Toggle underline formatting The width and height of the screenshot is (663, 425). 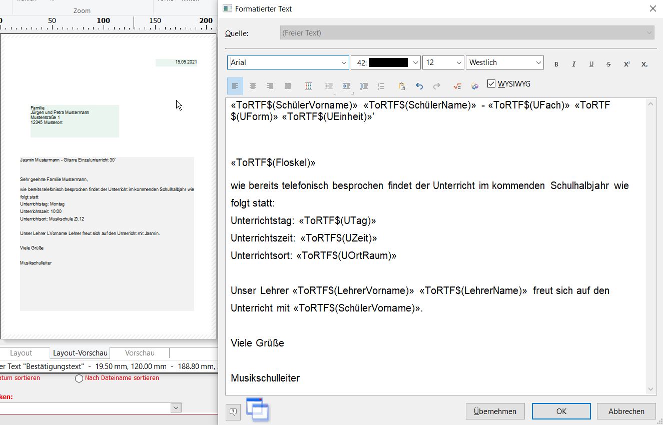(591, 64)
